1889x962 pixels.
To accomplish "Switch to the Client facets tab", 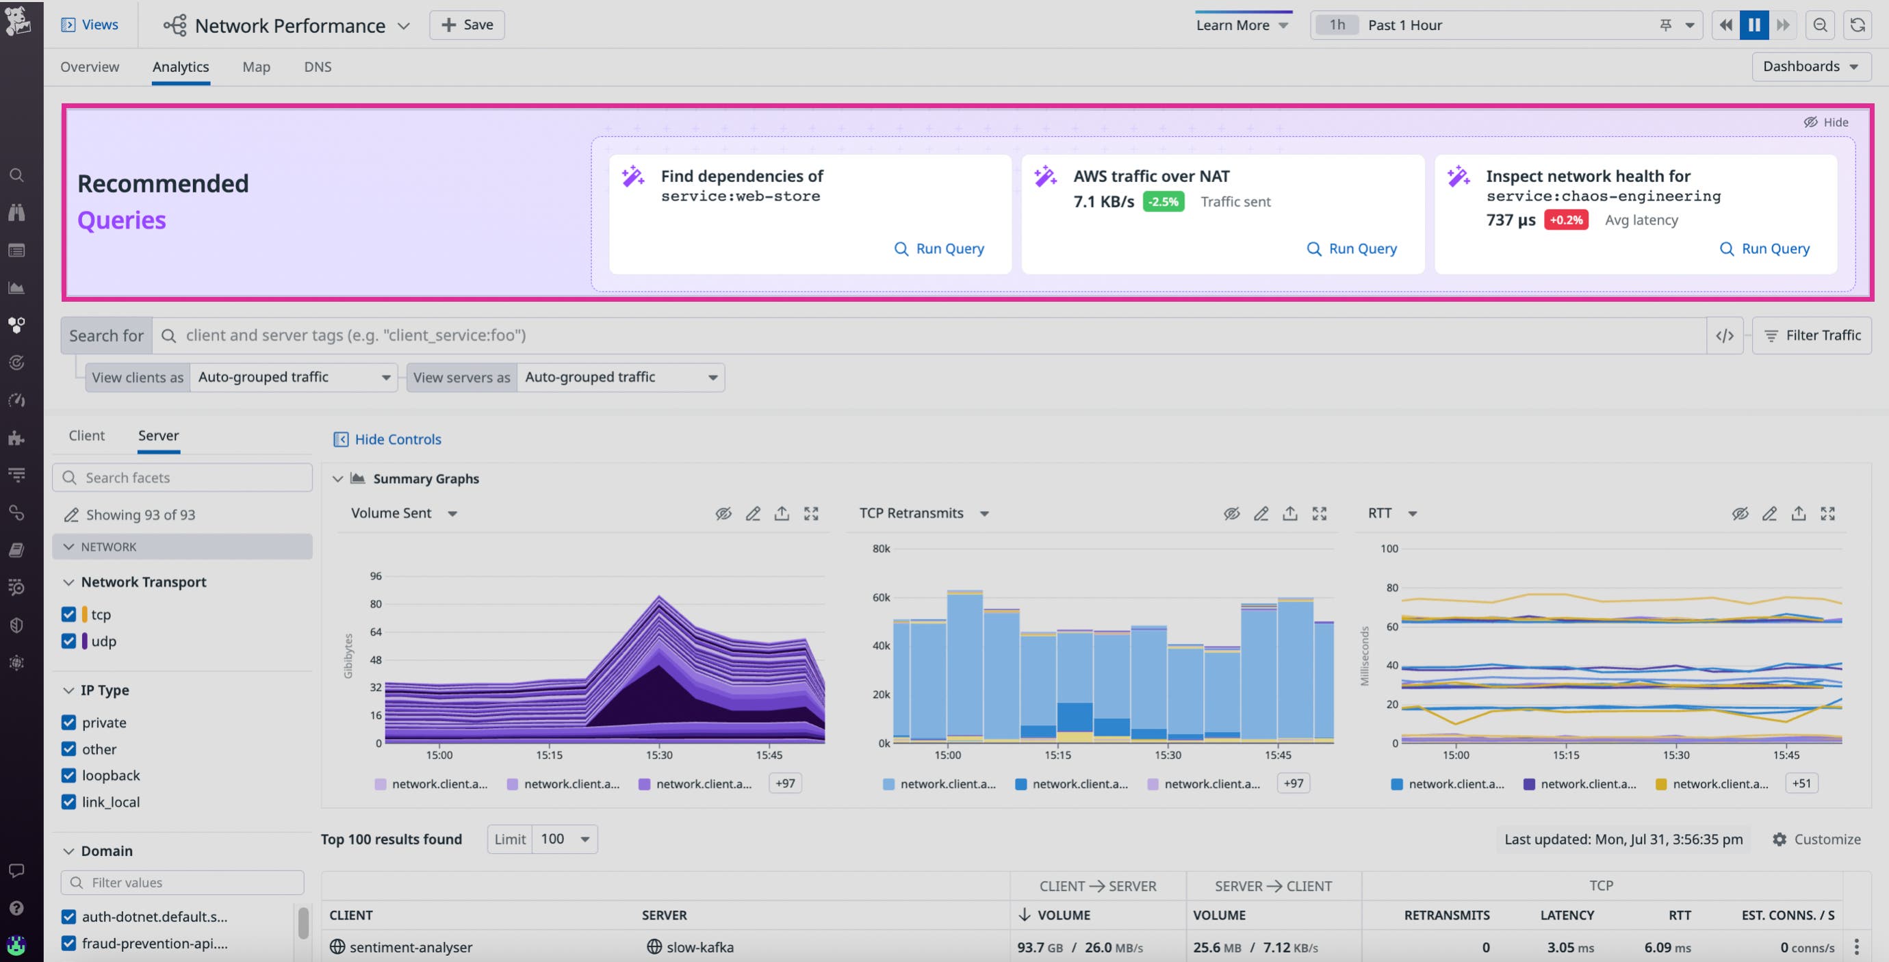I will tap(86, 436).
